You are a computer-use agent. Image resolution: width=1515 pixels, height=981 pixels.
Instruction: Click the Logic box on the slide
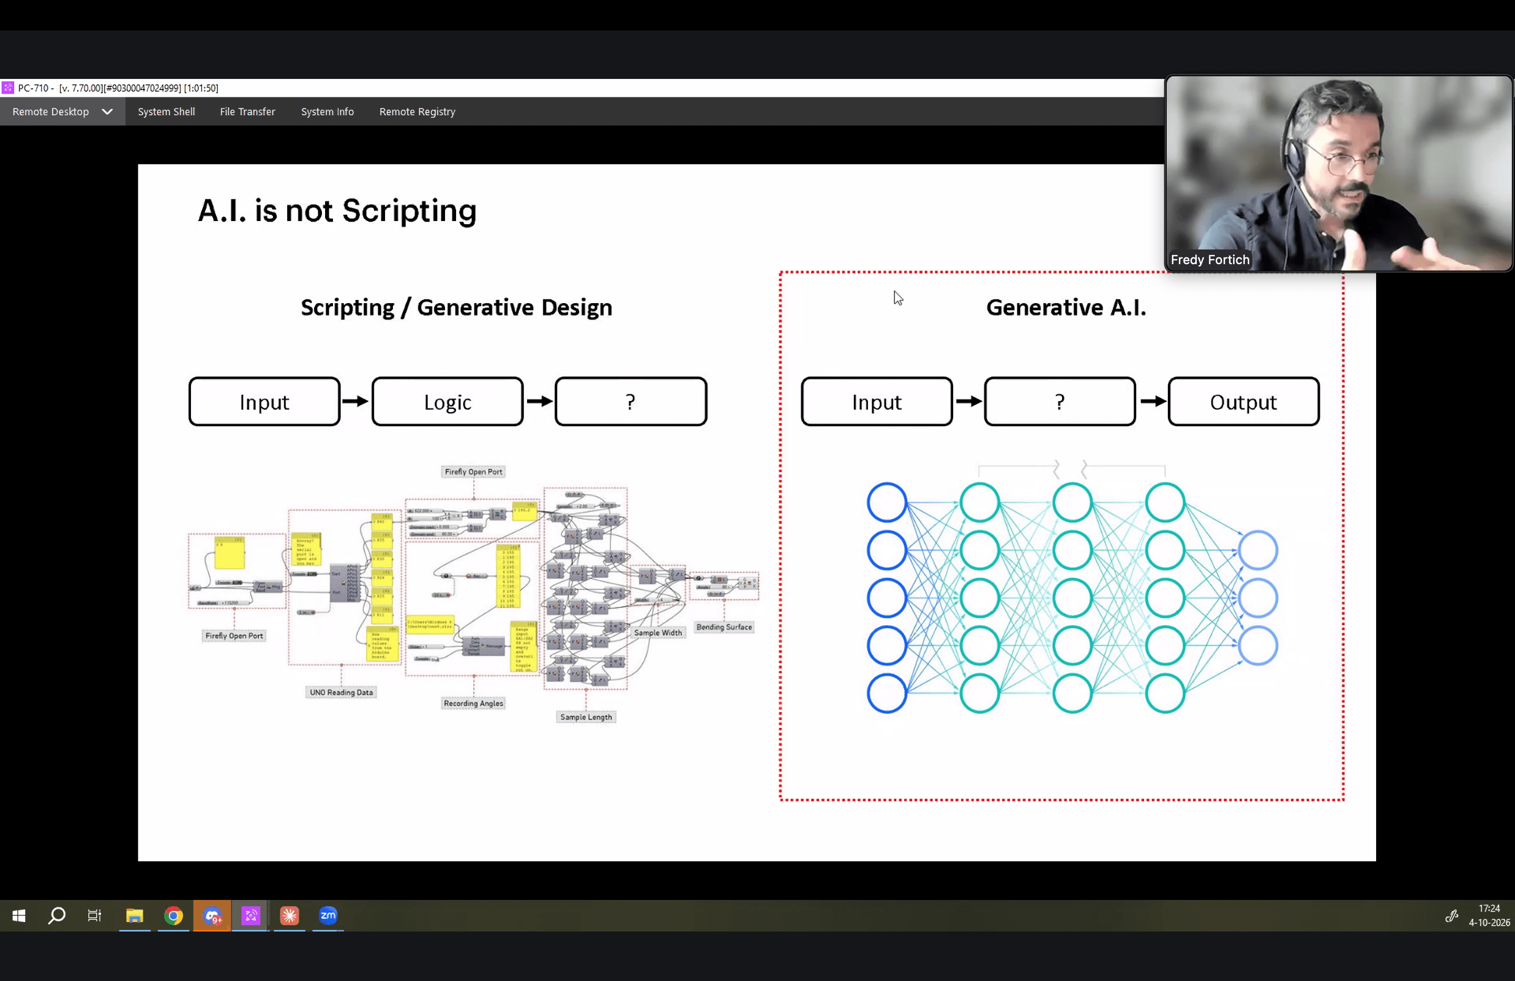click(x=448, y=402)
